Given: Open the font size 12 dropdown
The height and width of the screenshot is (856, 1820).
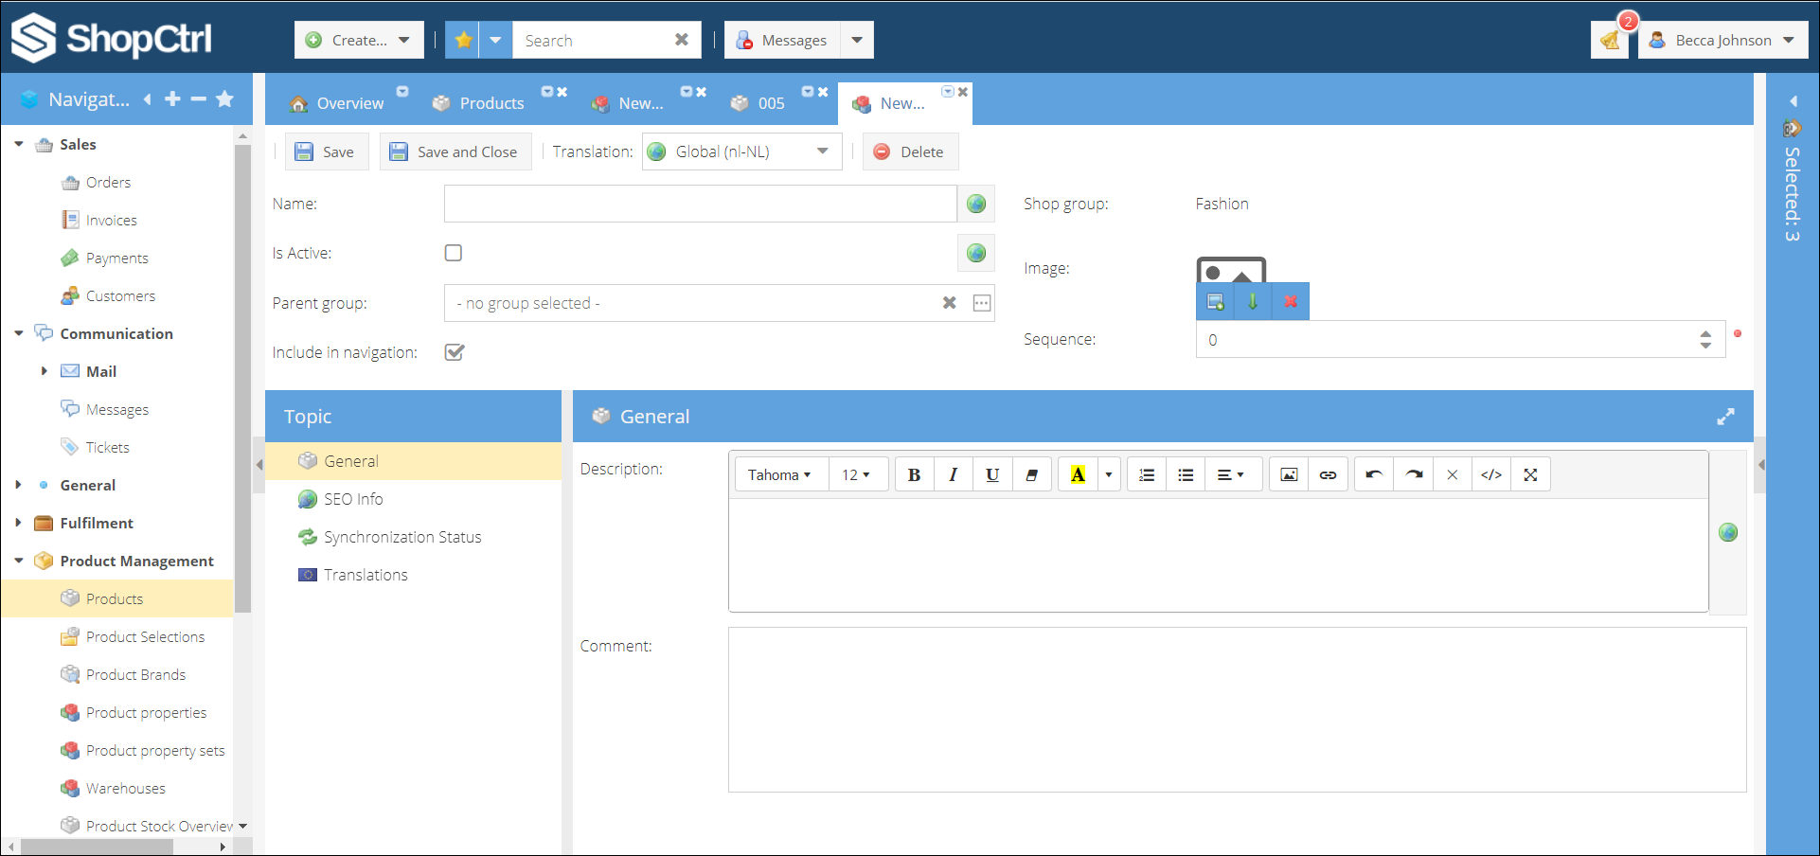Looking at the screenshot, I should click(857, 474).
